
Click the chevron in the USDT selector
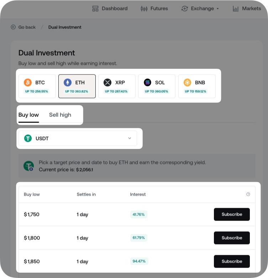(130, 138)
